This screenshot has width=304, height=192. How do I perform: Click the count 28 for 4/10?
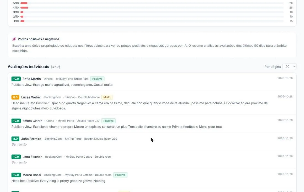point(291,7)
